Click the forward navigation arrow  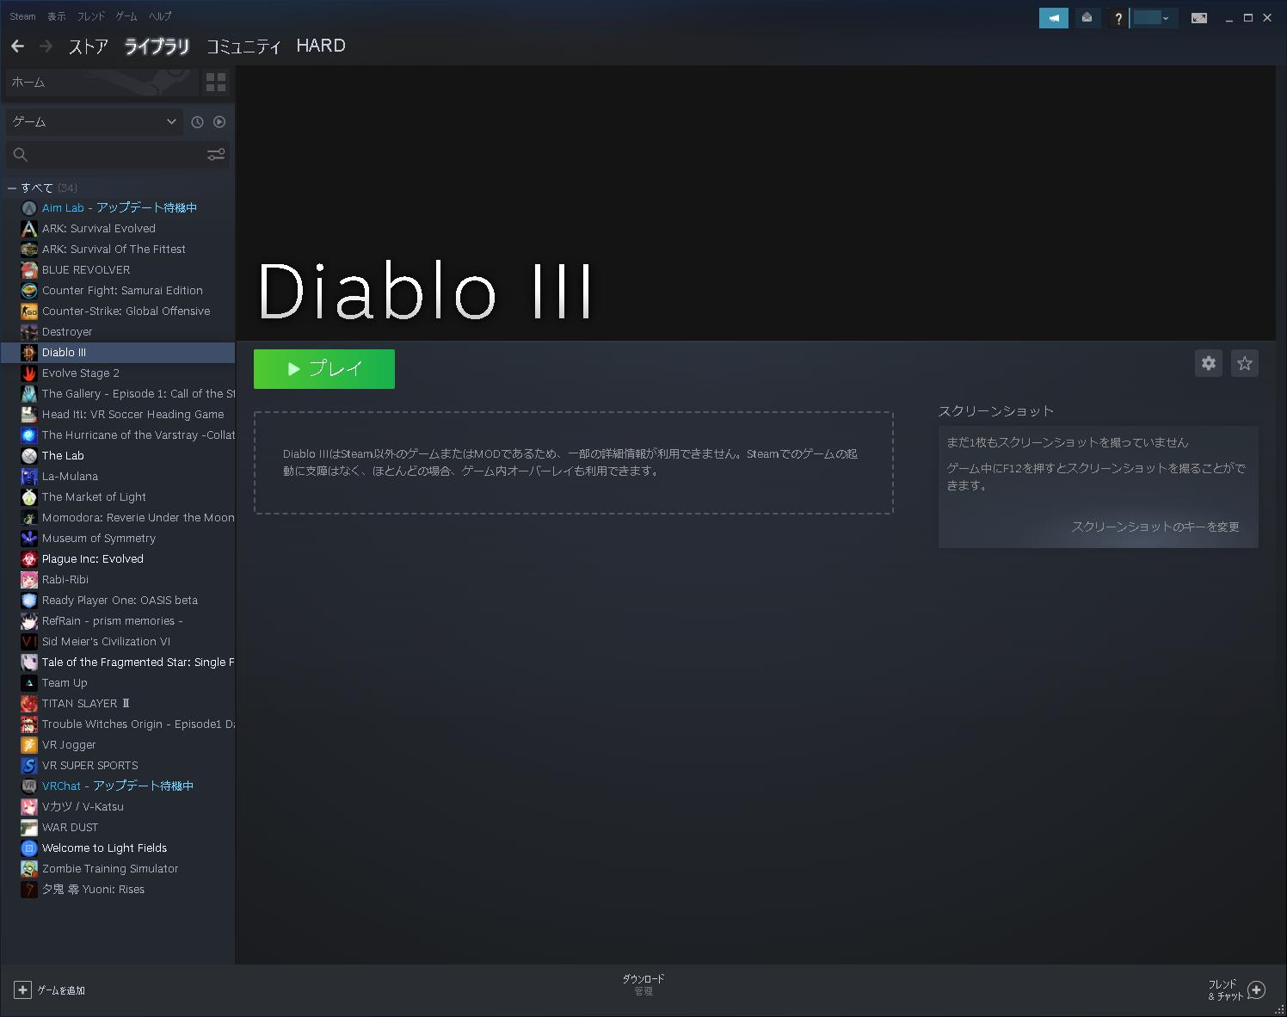(x=46, y=46)
